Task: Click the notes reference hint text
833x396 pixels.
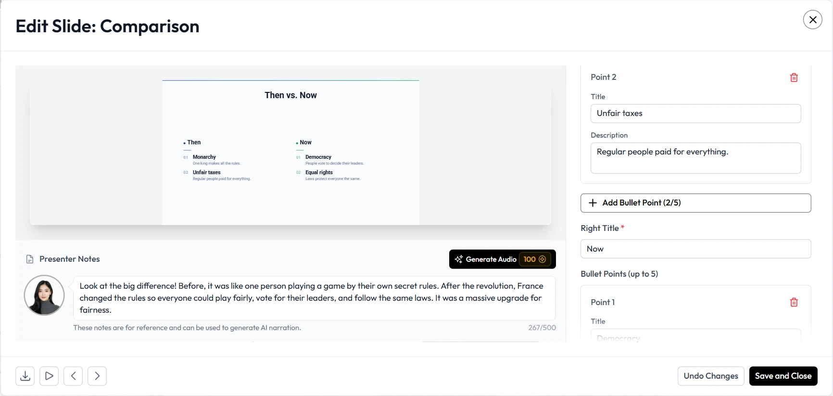Action: coord(187,328)
